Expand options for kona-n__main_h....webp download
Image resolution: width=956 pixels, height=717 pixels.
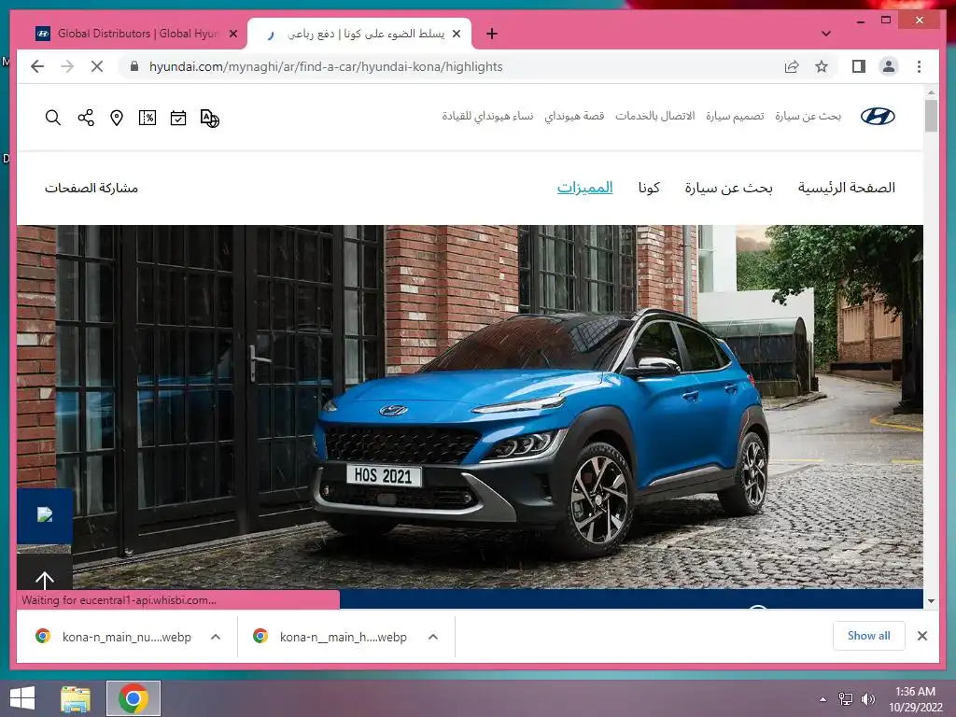tap(433, 637)
